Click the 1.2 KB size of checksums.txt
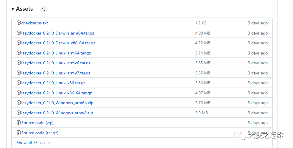Viewport: 293px width, 148px height. [x=201, y=23]
